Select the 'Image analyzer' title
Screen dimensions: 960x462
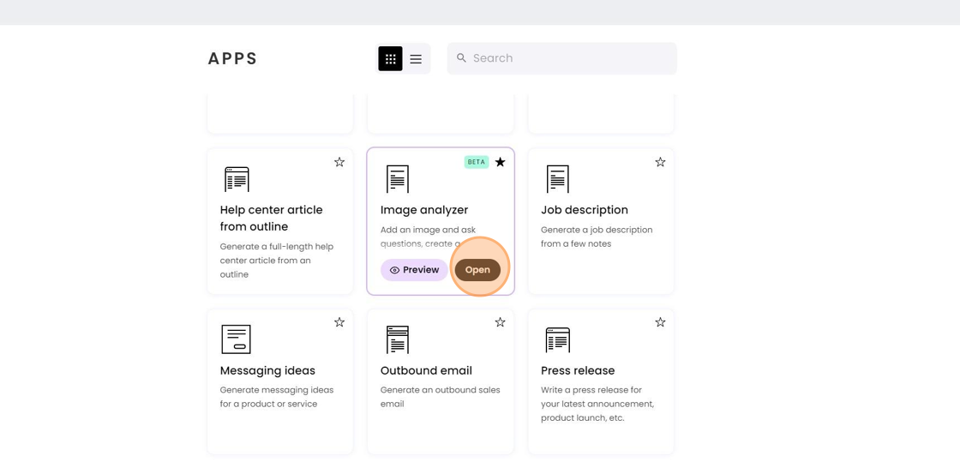[424, 210]
